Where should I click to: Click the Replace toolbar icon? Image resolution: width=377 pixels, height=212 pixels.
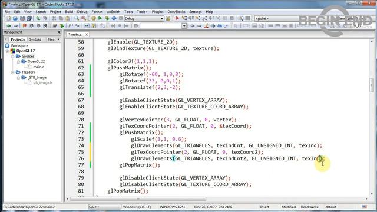84,18
